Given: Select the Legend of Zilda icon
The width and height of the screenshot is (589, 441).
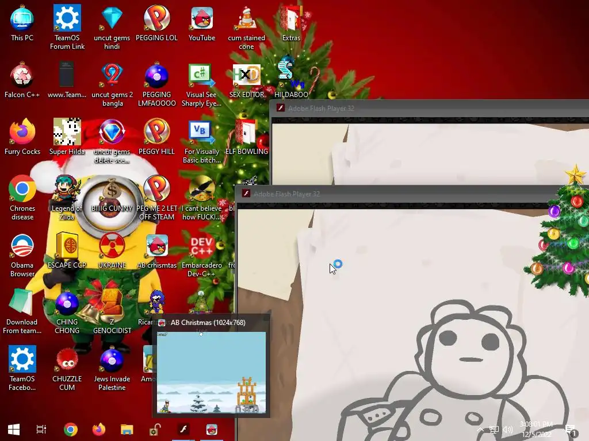Looking at the screenshot, I should click(67, 198).
